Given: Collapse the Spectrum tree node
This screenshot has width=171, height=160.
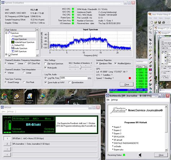Looking at the screenshot, I should (x=6, y=33).
